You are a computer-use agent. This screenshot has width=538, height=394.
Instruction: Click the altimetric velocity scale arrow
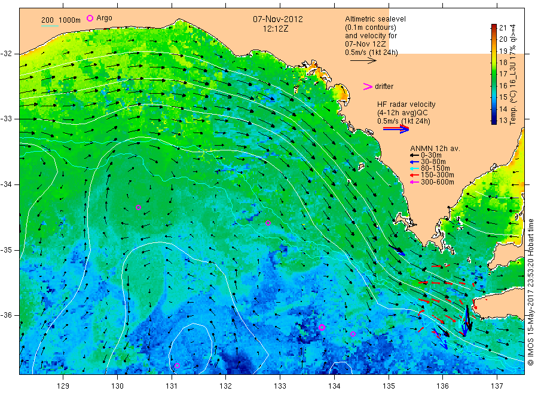[363, 61]
